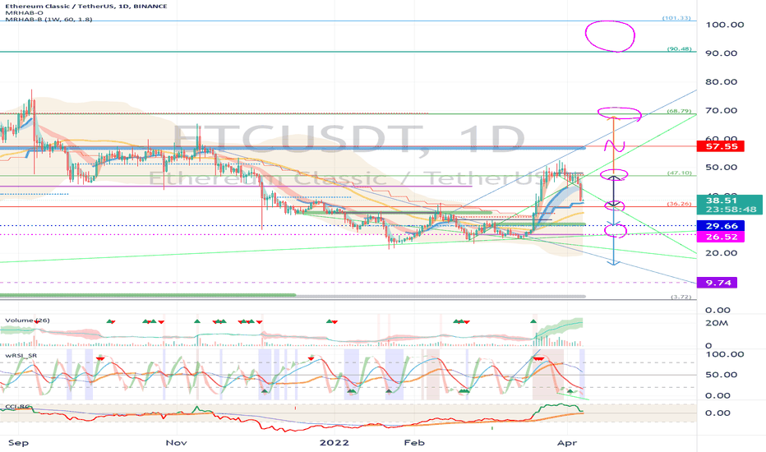Click the (90.48) level label

(x=679, y=48)
